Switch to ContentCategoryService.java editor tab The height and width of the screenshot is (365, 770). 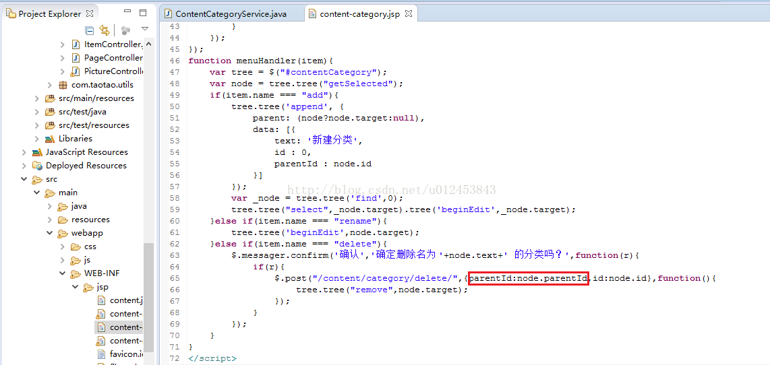click(x=231, y=13)
